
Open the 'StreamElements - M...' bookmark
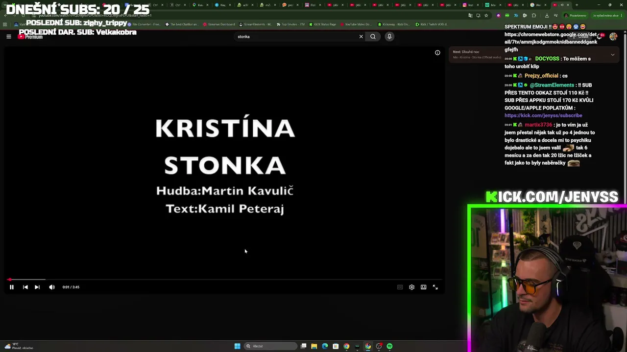click(255, 24)
